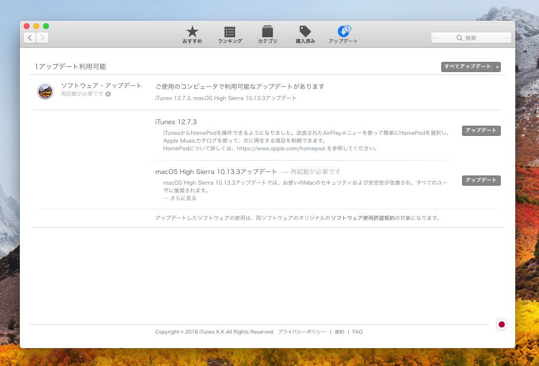Open the おすすめ star icon
539x366 pixels.
192,32
